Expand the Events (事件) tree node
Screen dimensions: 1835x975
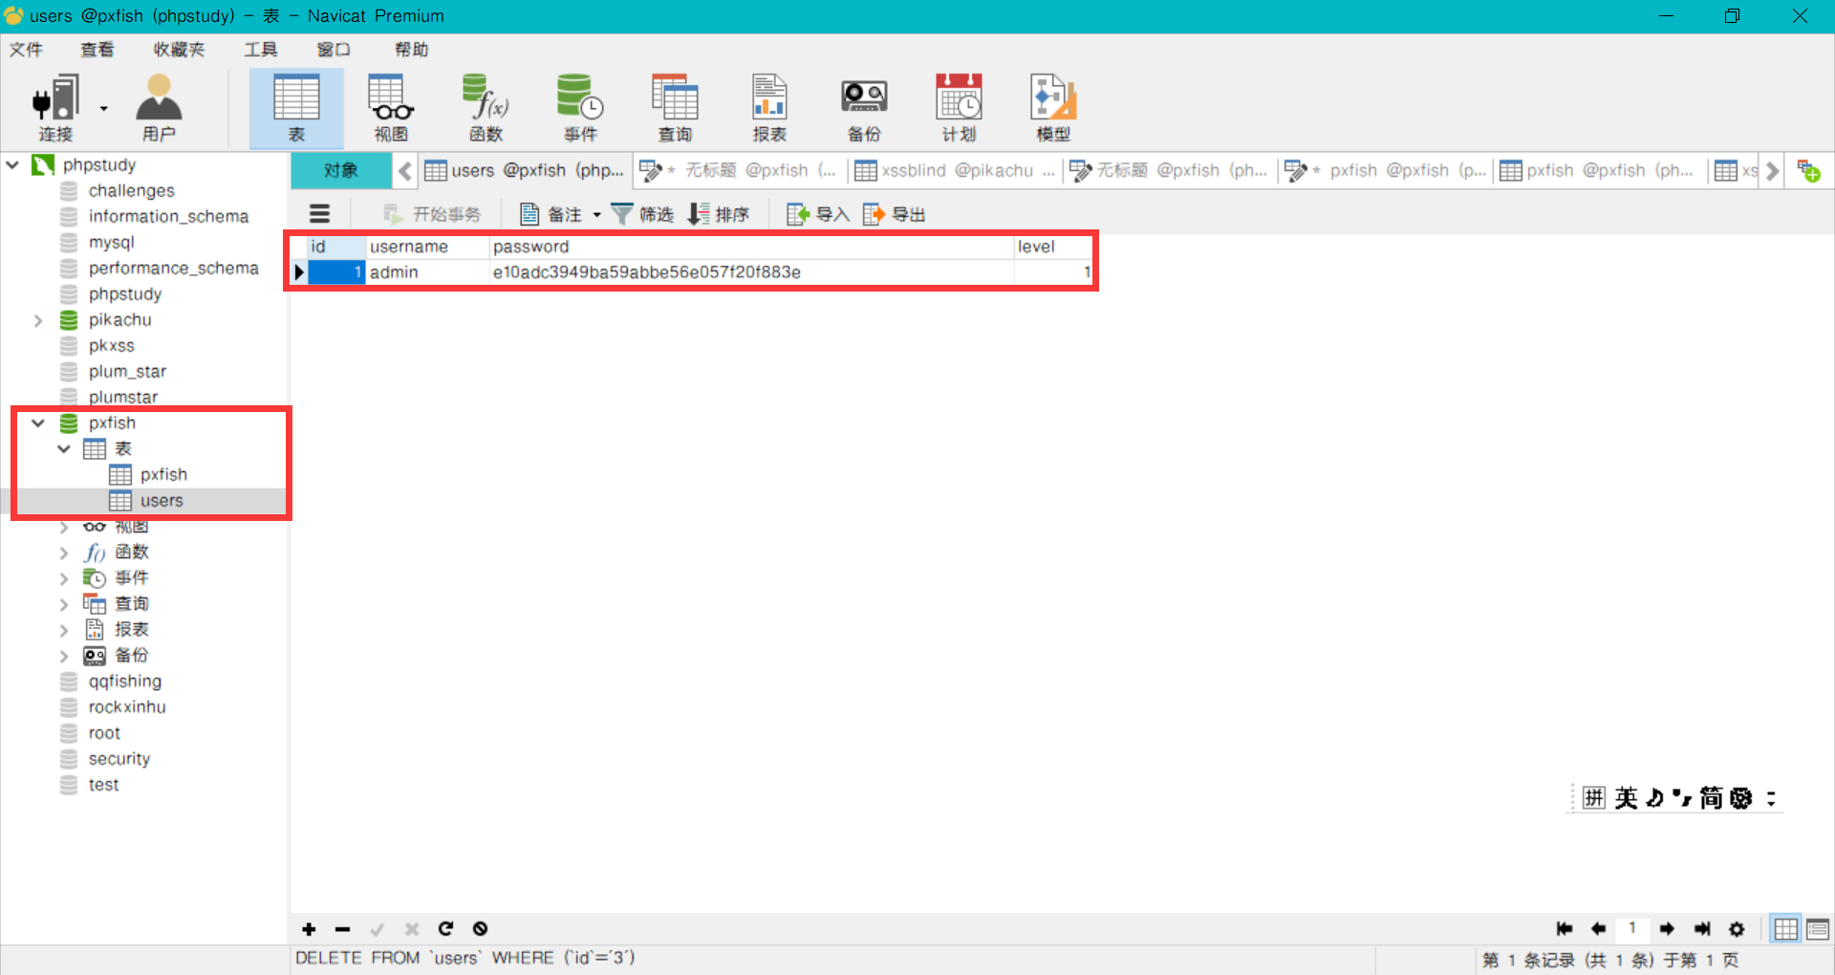[x=64, y=578]
